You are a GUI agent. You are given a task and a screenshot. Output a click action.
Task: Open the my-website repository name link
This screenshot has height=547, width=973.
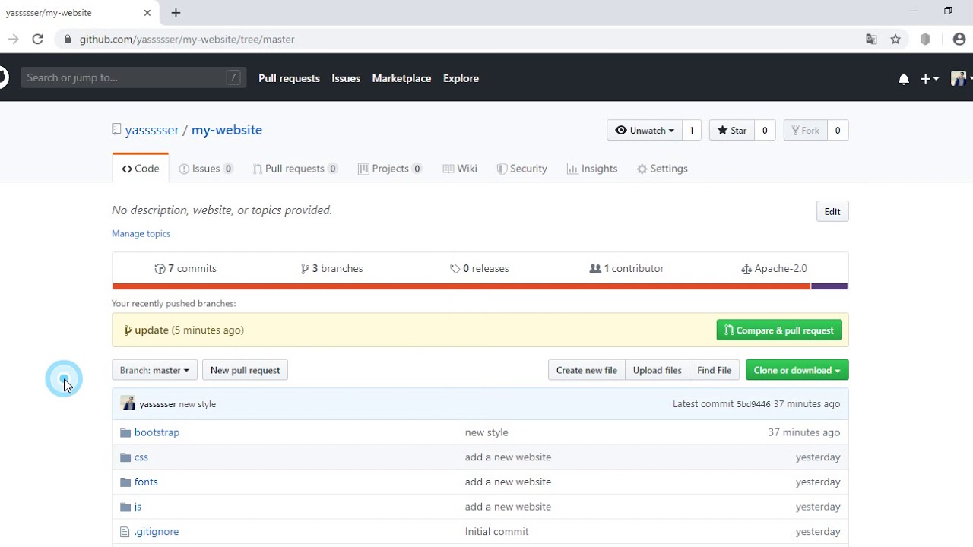click(x=227, y=130)
